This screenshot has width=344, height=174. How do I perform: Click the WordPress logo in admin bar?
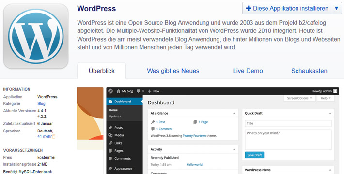click(x=110, y=91)
